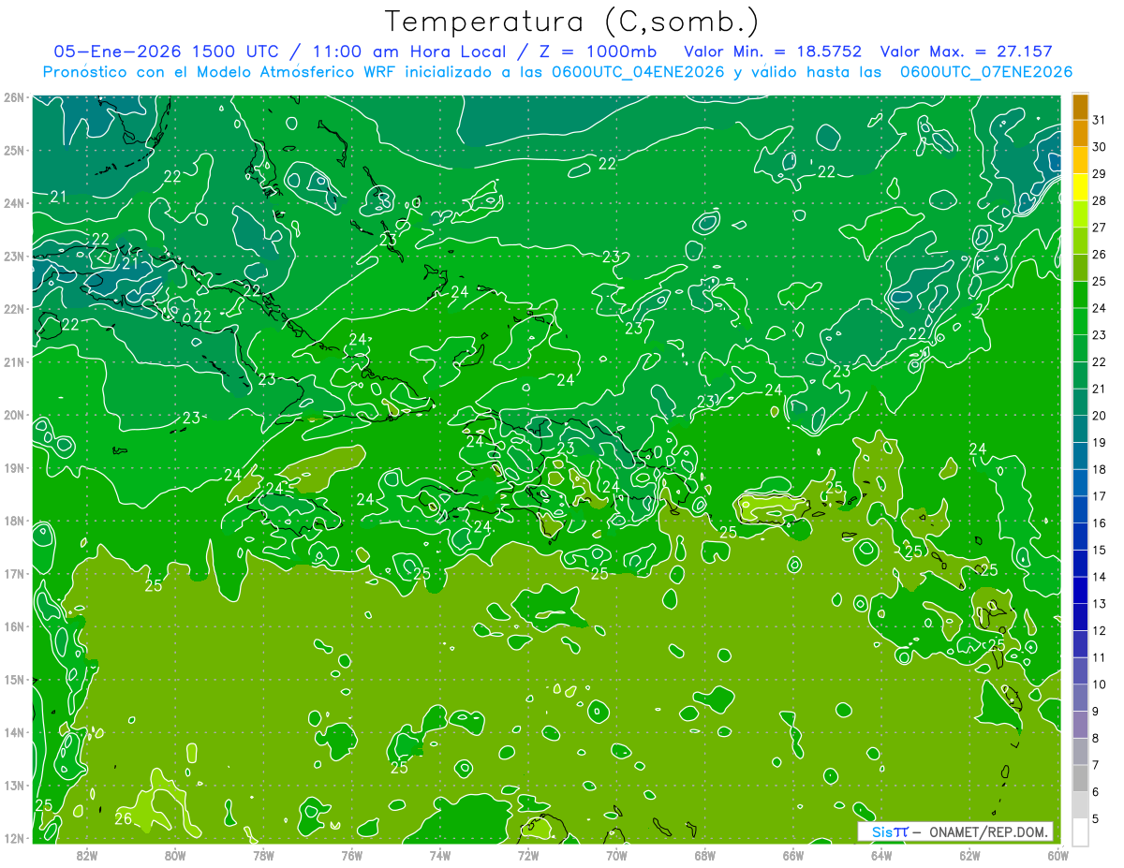Click the 17N latitude axis label
The image size is (1124, 868).
(x=13, y=573)
